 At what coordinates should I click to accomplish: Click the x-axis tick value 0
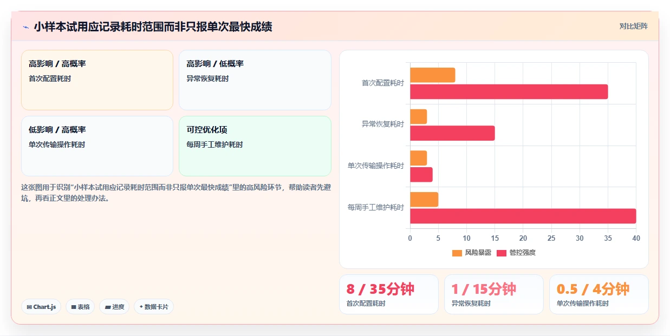tap(410, 238)
